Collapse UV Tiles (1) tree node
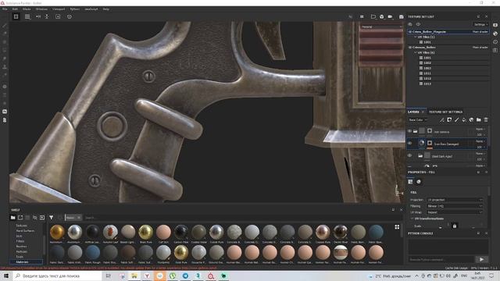 [416, 37]
